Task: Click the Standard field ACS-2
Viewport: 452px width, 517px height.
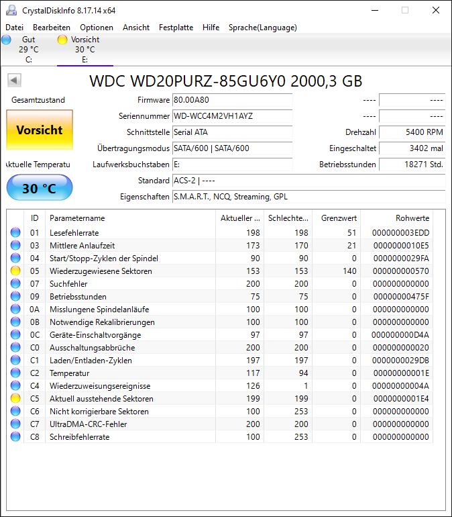Action: coord(308,181)
